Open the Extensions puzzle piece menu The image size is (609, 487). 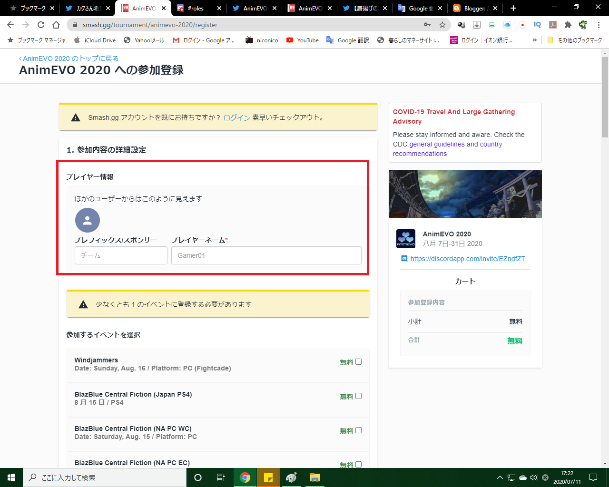(x=568, y=25)
